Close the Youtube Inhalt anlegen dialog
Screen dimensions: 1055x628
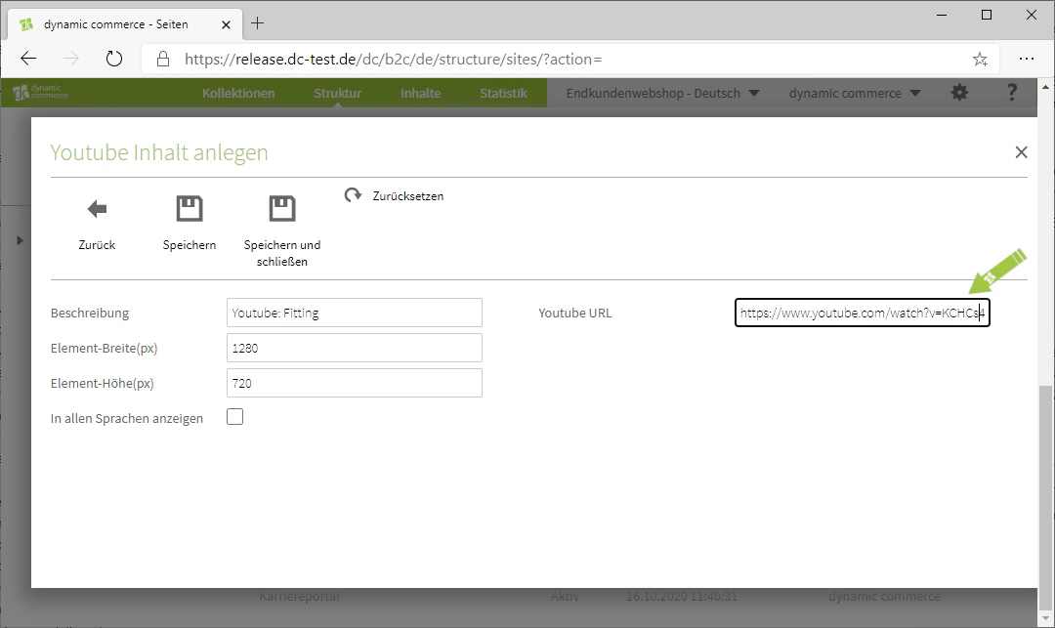[1021, 152]
